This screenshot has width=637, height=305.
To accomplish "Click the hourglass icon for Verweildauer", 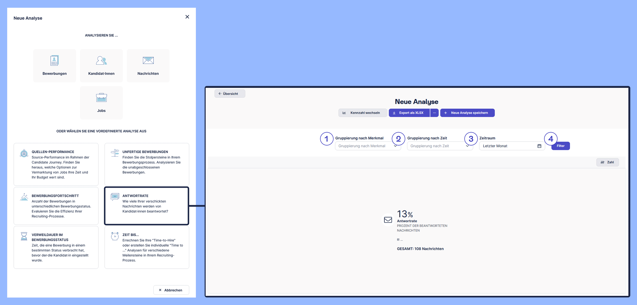I will 24,236.
